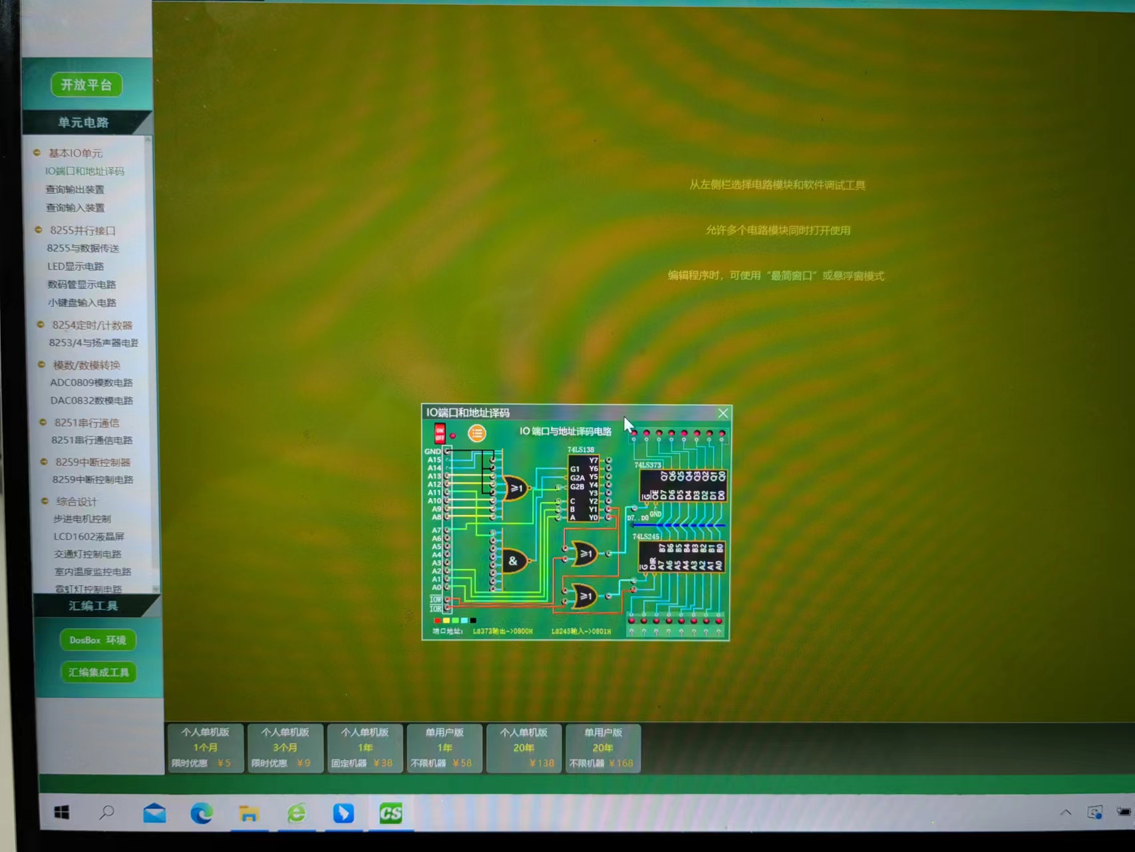
Task: Select the 单元电路 section header
Action: (84, 122)
